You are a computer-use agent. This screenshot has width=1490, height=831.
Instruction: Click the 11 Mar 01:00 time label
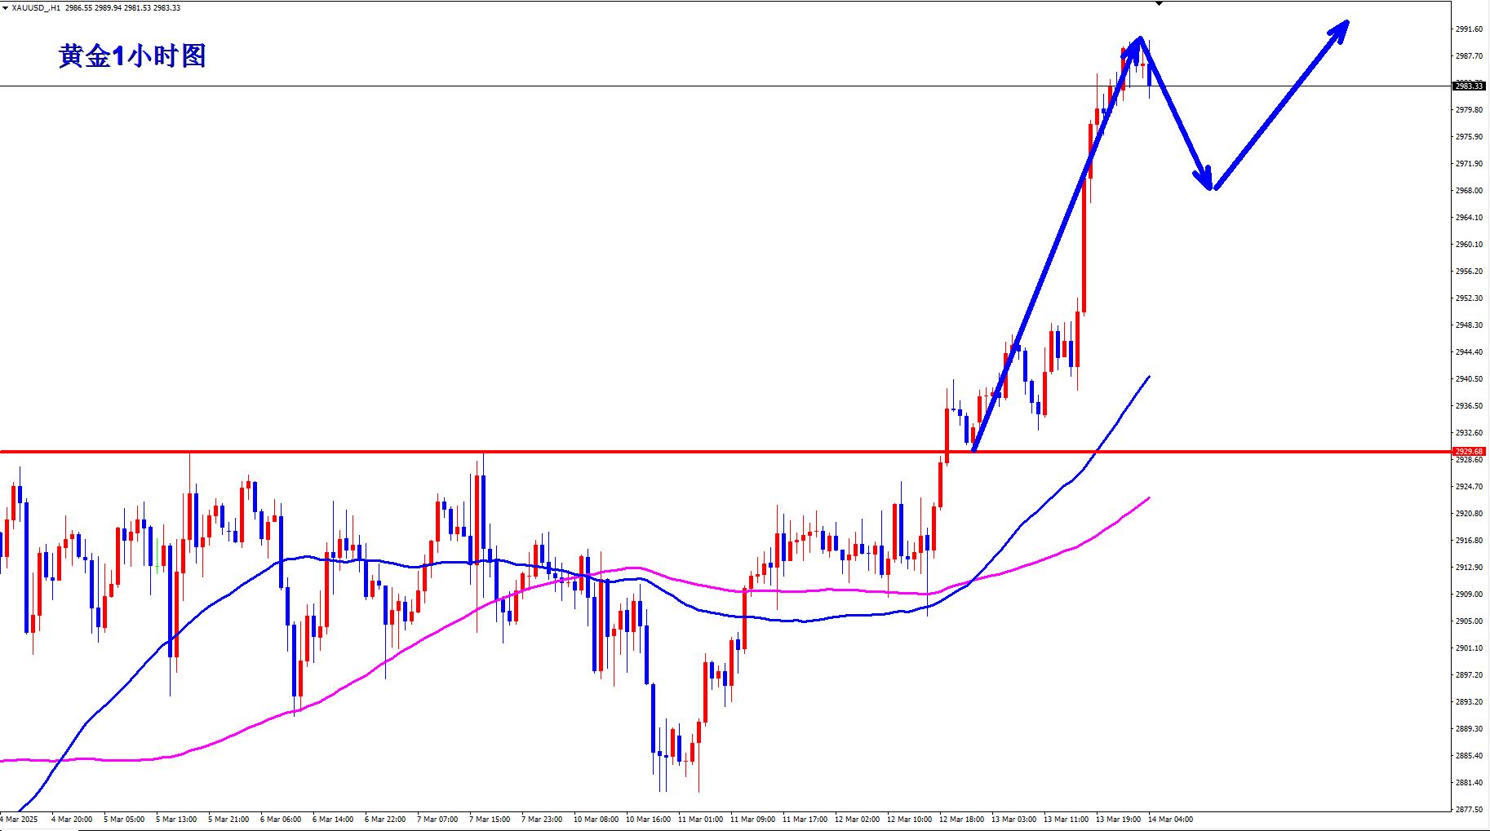pyautogui.click(x=700, y=819)
